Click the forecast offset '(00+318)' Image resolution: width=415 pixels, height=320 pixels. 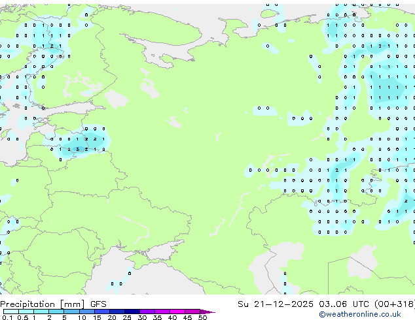[x=395, y=304]
